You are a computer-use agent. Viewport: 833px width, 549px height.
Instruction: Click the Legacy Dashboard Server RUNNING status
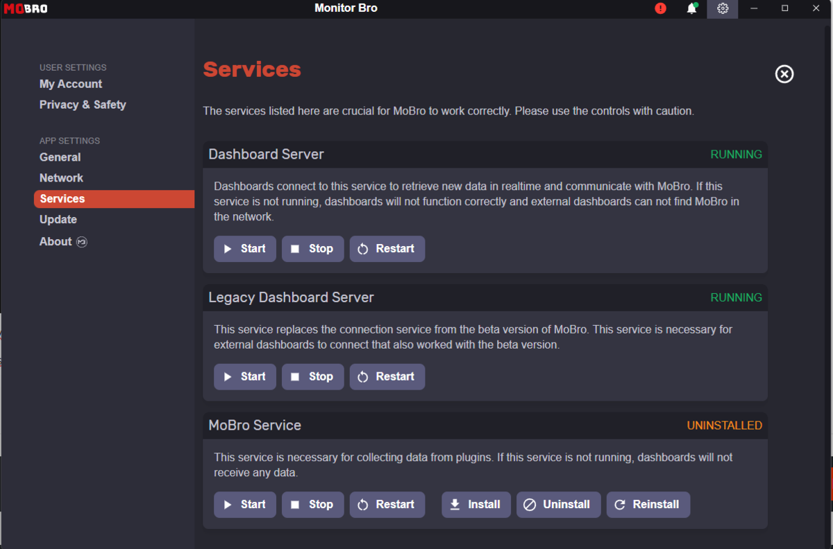tap(736, 297)
